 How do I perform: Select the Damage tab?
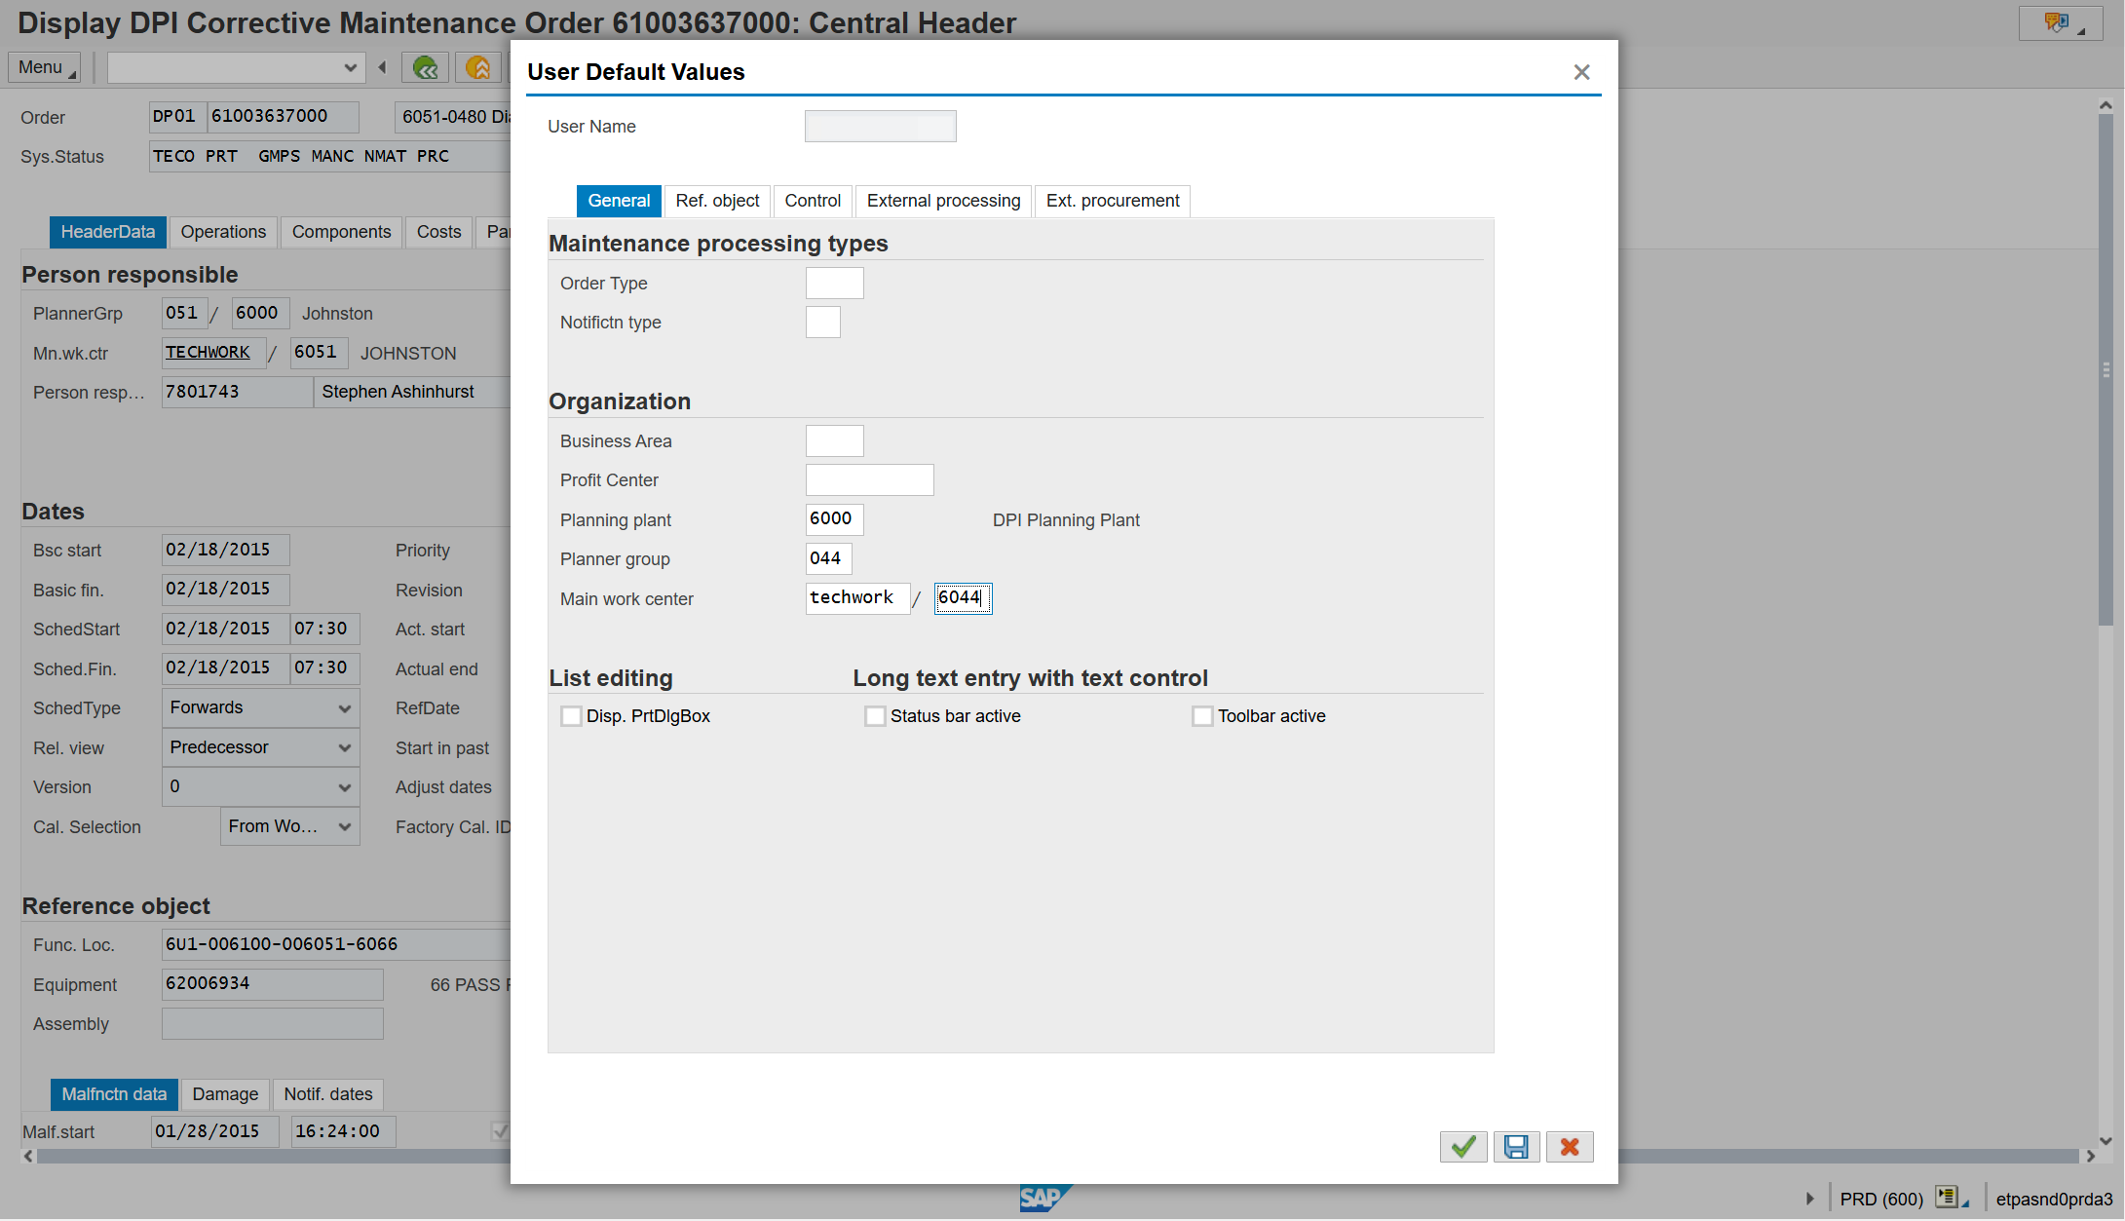(225, 1094)
